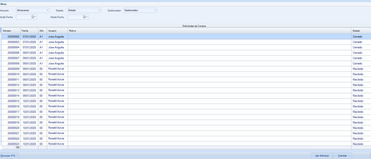The height and width of the screenshot is (159, 371).
Task: Open the Desde Fecha calendar picker
Action: [34, 17]
